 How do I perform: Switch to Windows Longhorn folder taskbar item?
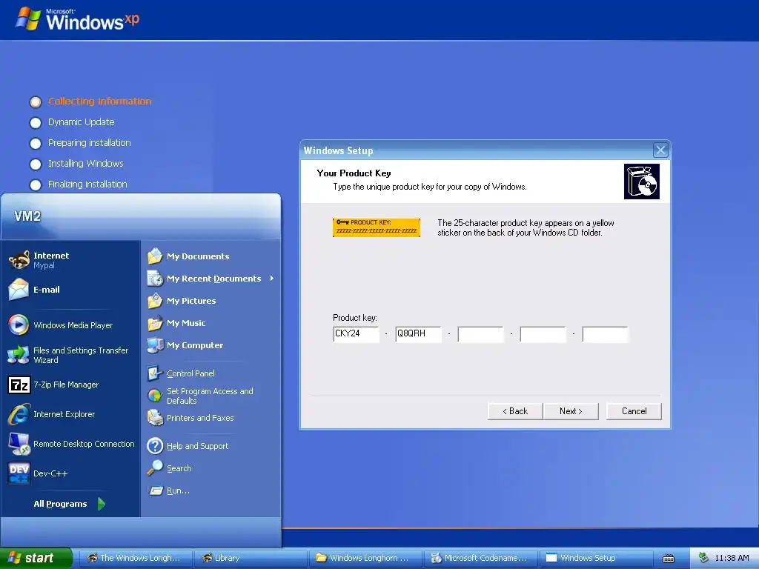point(365,559)
